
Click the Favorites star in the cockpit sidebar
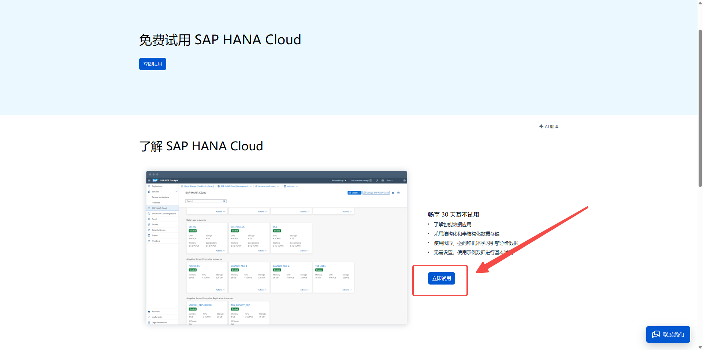(x=149, y=312)
